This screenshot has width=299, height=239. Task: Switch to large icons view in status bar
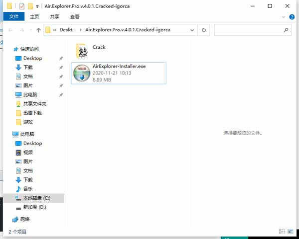click(x=290, y=232)
